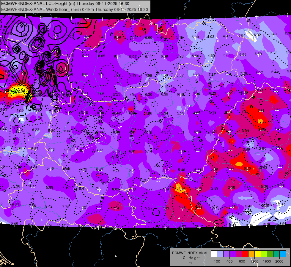Click the grid value 3.45

click(x=182, y=208)
